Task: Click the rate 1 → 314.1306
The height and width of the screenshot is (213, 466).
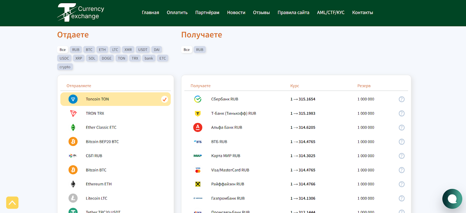Action: click(303, 198)
